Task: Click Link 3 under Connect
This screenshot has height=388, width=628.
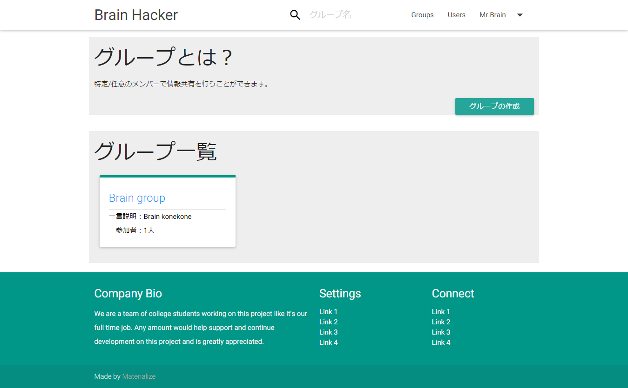Action: tap(441, 332)
